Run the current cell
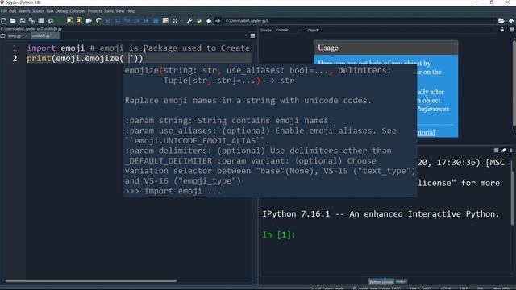Image resolution: width=516 pixels, height=290 pixels. click(70, 21)
